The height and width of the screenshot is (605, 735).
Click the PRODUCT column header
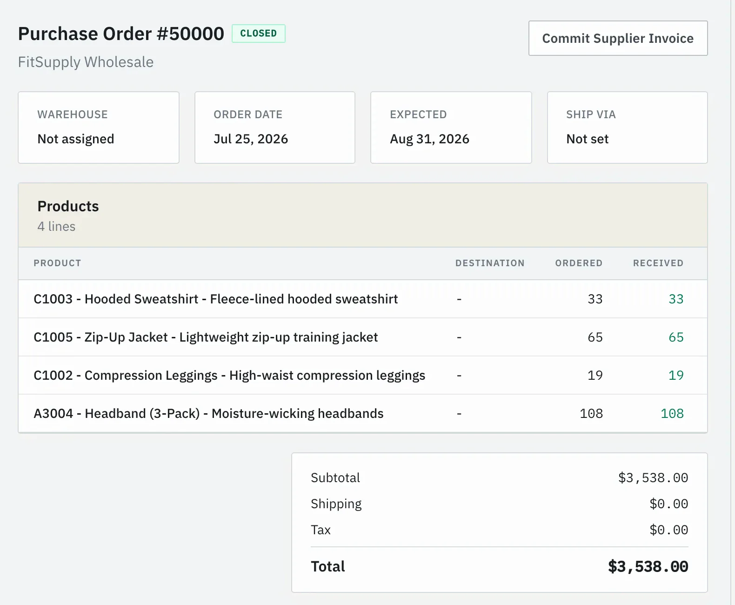(x=57, y=263)
